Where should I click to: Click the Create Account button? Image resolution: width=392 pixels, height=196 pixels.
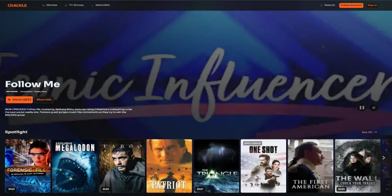351,5
